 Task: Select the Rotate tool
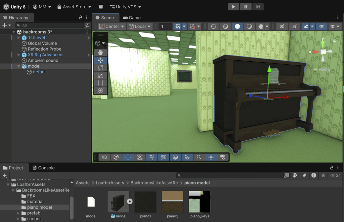coord(100,68)
